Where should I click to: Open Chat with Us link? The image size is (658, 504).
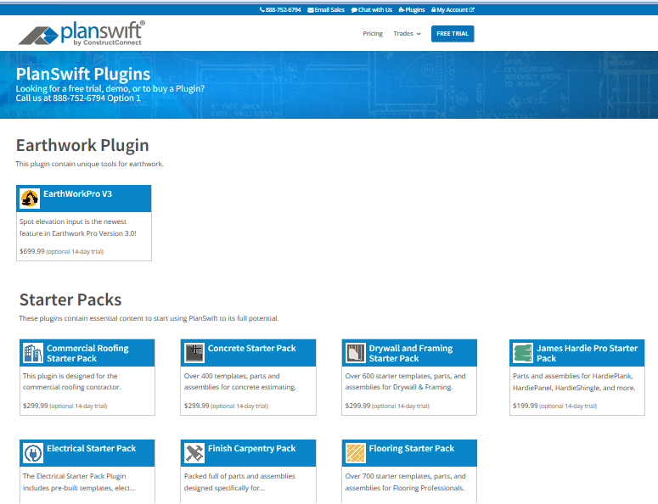[x=372, y=9]
